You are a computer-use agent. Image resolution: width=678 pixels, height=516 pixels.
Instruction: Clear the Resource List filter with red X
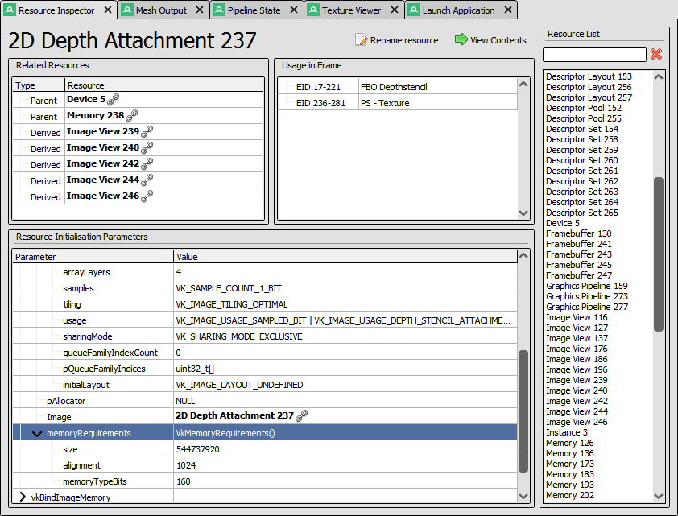[656, 54]
